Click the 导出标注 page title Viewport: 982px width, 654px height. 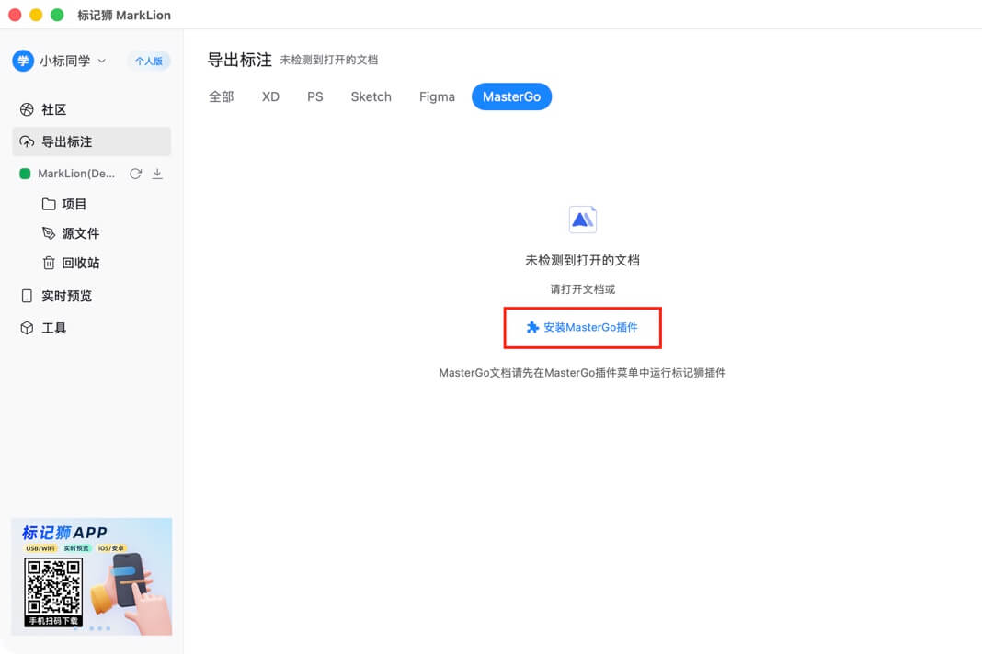click(x=239, y=60)
